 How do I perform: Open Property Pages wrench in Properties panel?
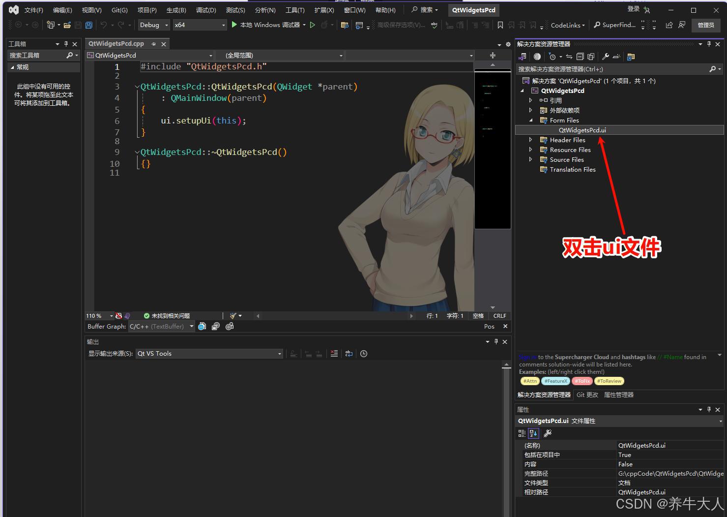(x=548, y=433)
